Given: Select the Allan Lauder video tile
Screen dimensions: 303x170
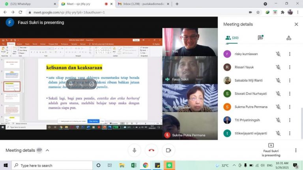Looking at the screenshot, I should point(190,98).
